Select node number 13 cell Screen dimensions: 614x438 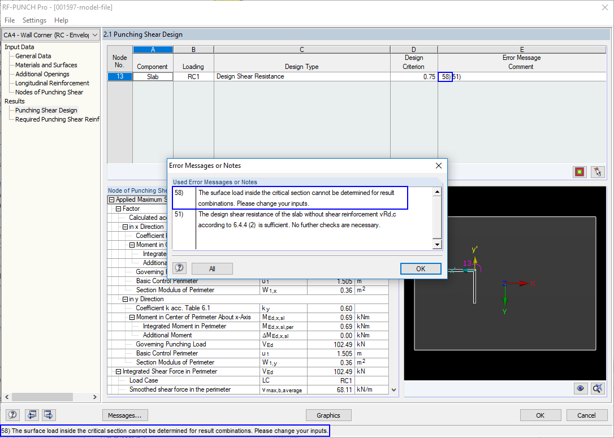[120, 77]
